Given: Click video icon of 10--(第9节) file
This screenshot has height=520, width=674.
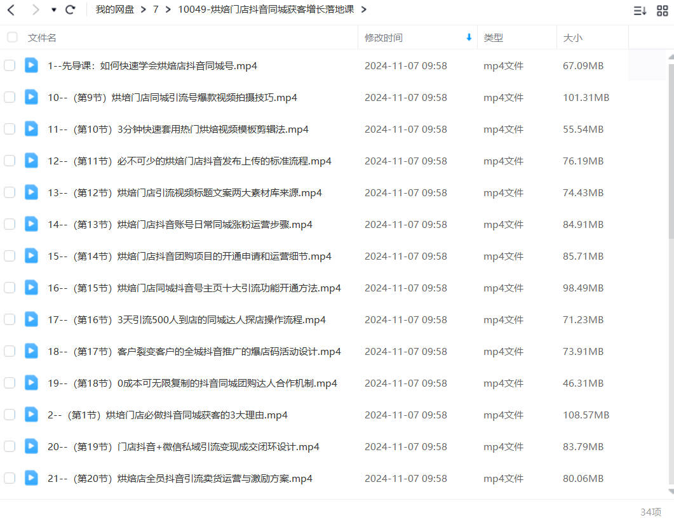Looking at the screenshot, I should coord(31,97).
